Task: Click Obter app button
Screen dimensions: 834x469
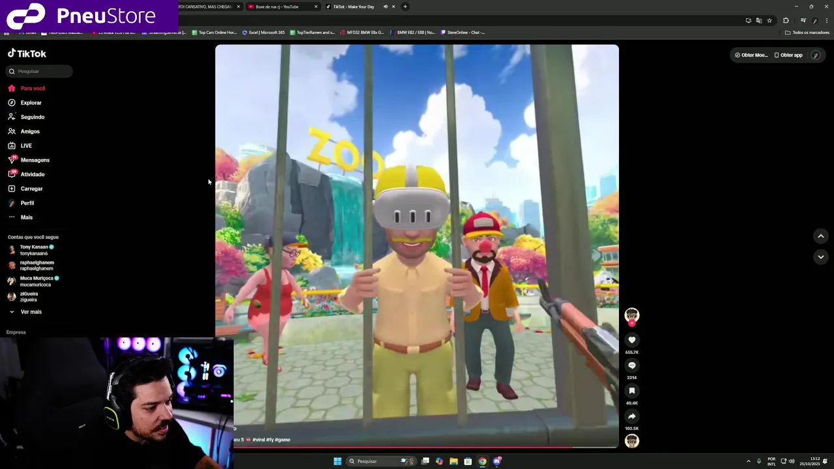Action: [x=788, y=55]
